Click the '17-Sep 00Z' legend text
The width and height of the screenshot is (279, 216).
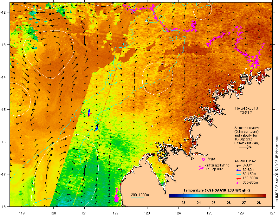click(x=214, y=169)
